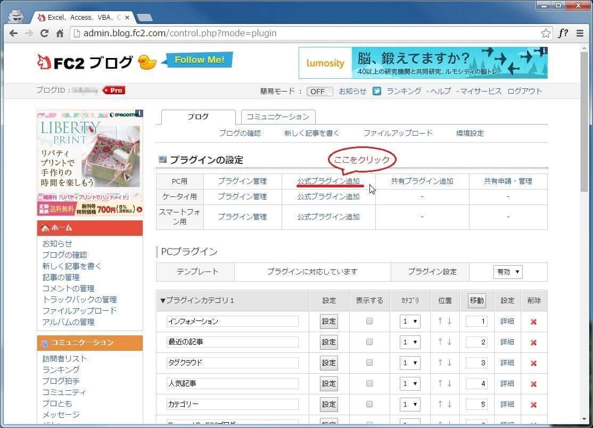Open category dropdown for 人気記事 row
Screen dimensions: 593x428
[410, 383]
